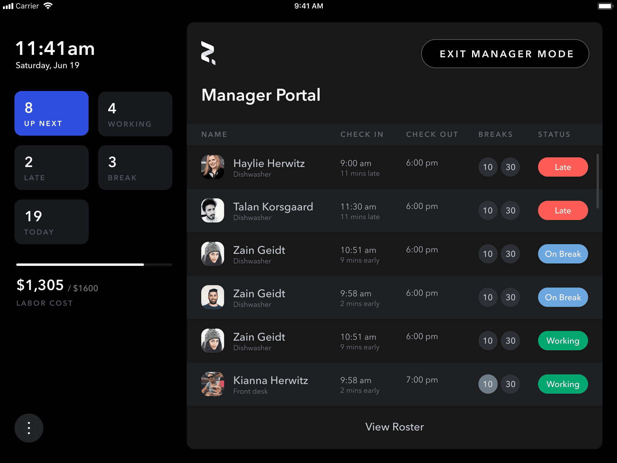Select the 19 Today tile
617x463 pixels.
coord(52,222)
